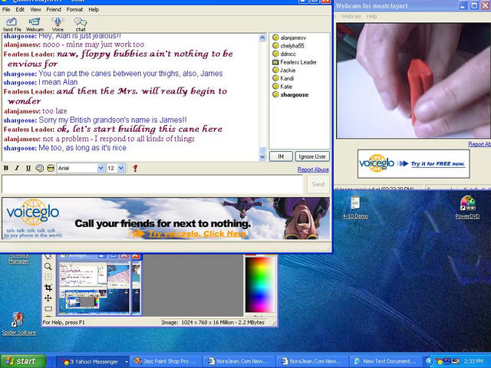Expand hidden system tray icons arrow
Viewport: 491px width, 368px height.
pos(429,361)
